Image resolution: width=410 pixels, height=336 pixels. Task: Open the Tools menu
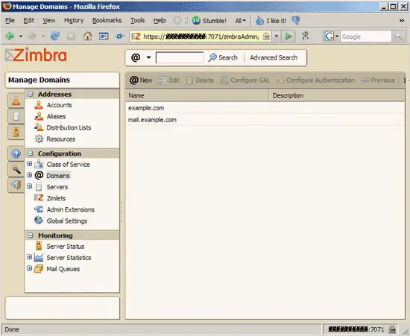point(138,20)
